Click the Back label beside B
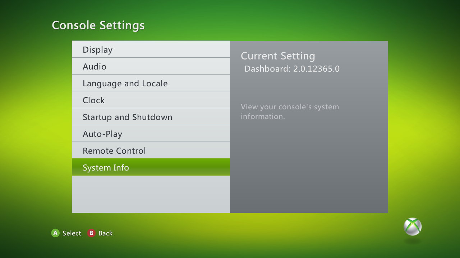The width and height of the screenshot is (460, 258). [x=106, y=233]
